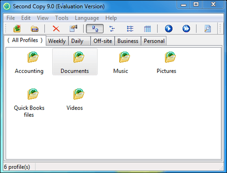The width and height of the screenshot is (227, 173).
Task: Open the Tools menu
Action: pos(62,18)
